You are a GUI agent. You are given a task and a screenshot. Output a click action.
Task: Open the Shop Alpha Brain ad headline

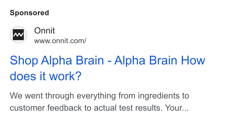[107, 68]
